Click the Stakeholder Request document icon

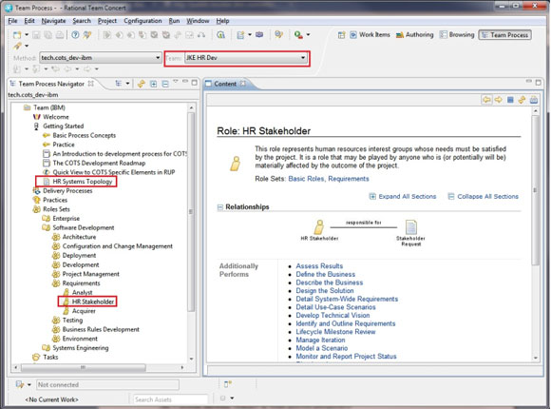pos(411,227)
